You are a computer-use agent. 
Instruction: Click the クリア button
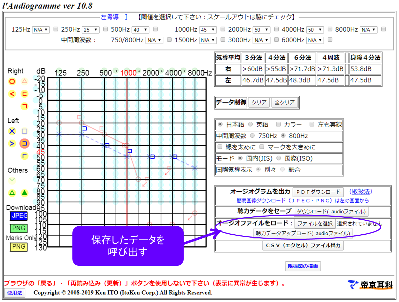pyautogui.click(x=259, y=103)
